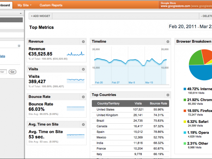Collapse the left sidebar section with minus icon

point(19,46)
